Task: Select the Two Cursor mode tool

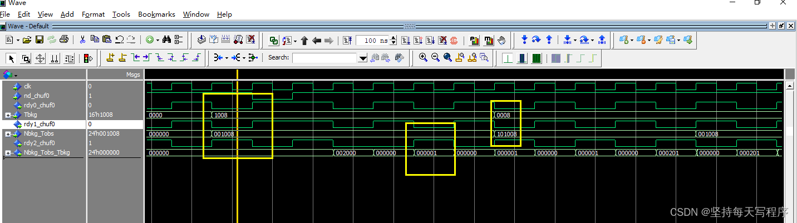Action: 55,57
